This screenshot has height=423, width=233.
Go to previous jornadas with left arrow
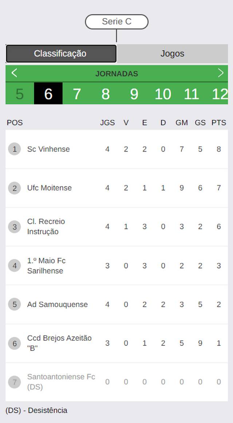pos(14,73)
